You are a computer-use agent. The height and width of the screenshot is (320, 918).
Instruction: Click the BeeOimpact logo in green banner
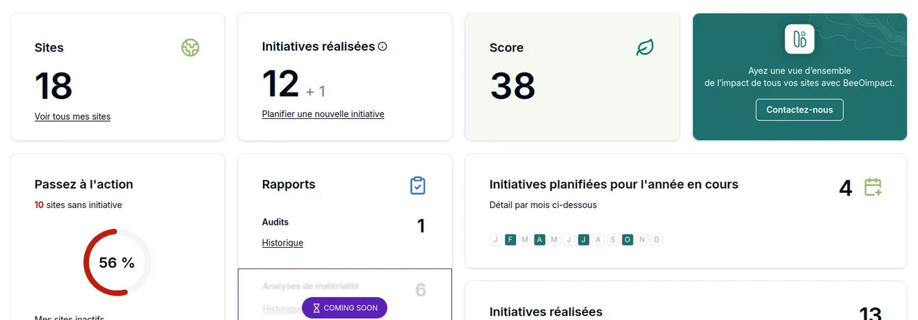coord(800,39)
